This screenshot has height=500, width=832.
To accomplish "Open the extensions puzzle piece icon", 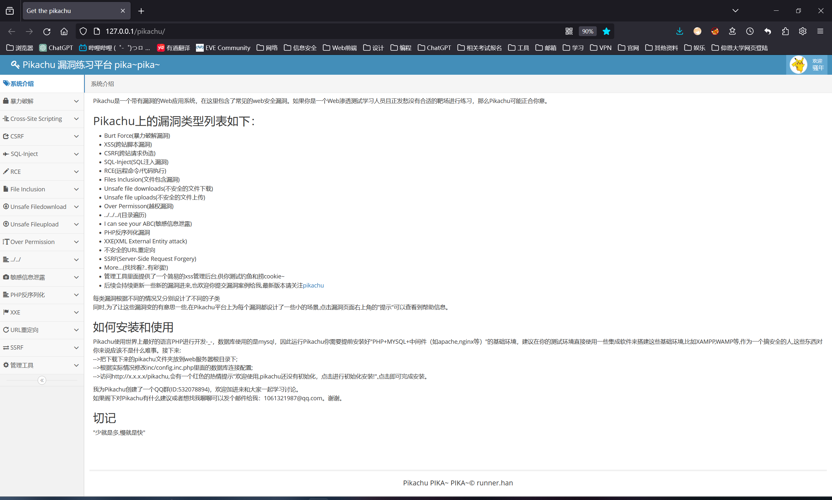I will coord(785,31).
